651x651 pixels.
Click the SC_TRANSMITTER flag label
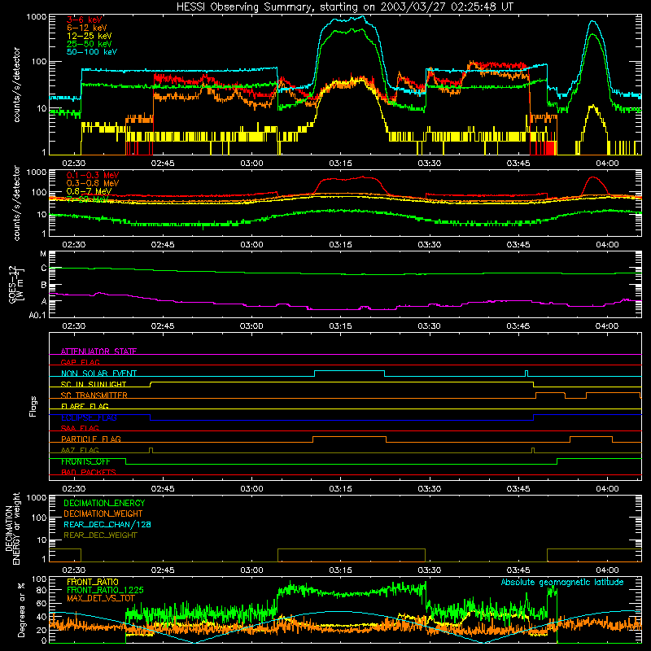click(x=94, y=395)
